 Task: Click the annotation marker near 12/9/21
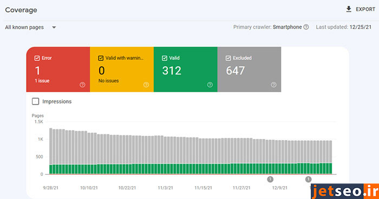pos(270,179)
